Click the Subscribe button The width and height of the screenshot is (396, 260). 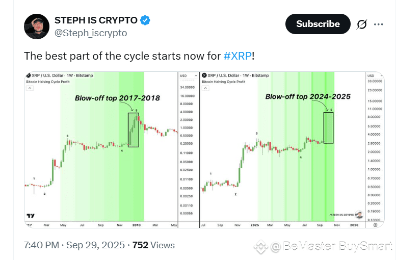click(318, 24)
